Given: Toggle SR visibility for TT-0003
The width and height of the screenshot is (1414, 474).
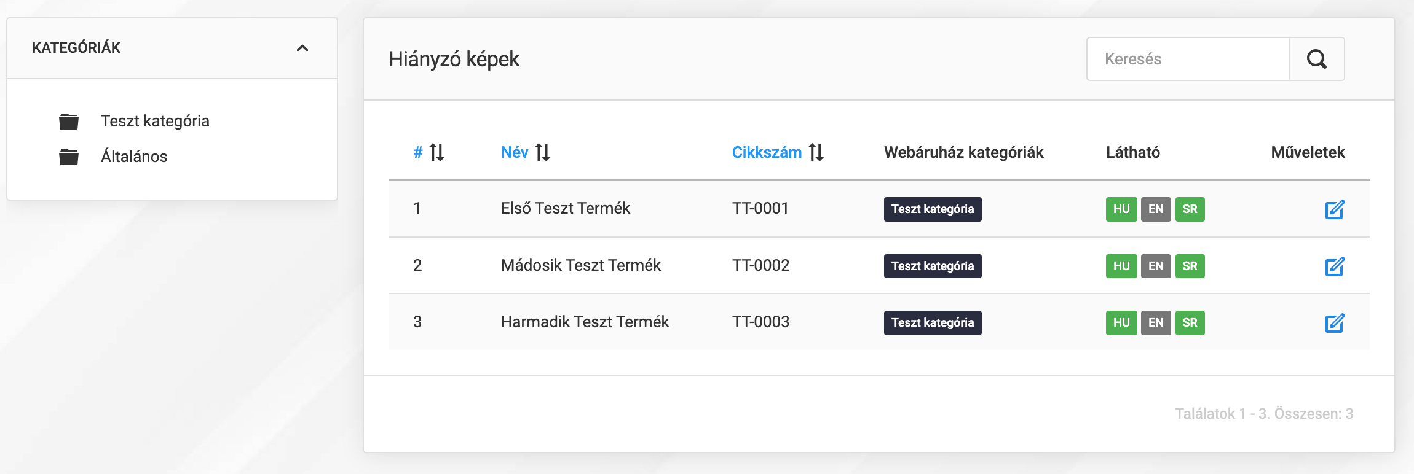Looking at the screenshot, I should [1190, 323].
